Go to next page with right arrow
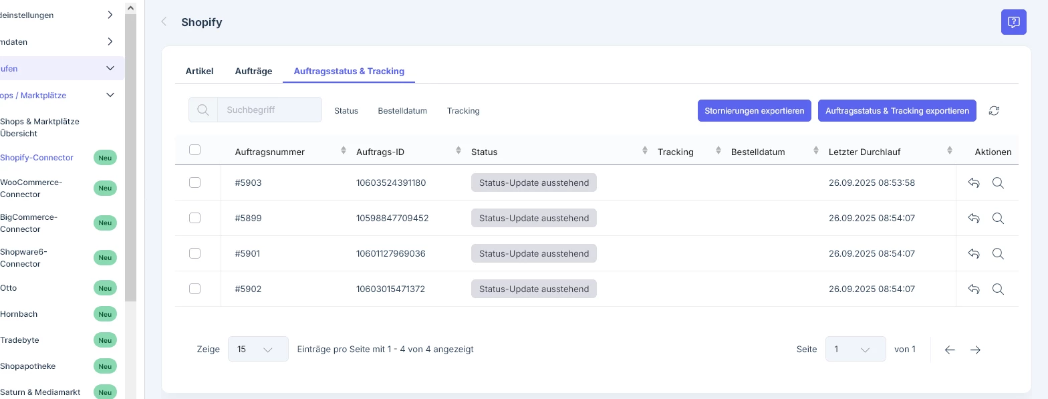Image resolution: width=1048 pixels, height=399 pixels. (x=975, y=350)
